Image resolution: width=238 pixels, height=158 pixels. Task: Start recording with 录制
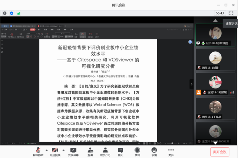tap(137, 152)
